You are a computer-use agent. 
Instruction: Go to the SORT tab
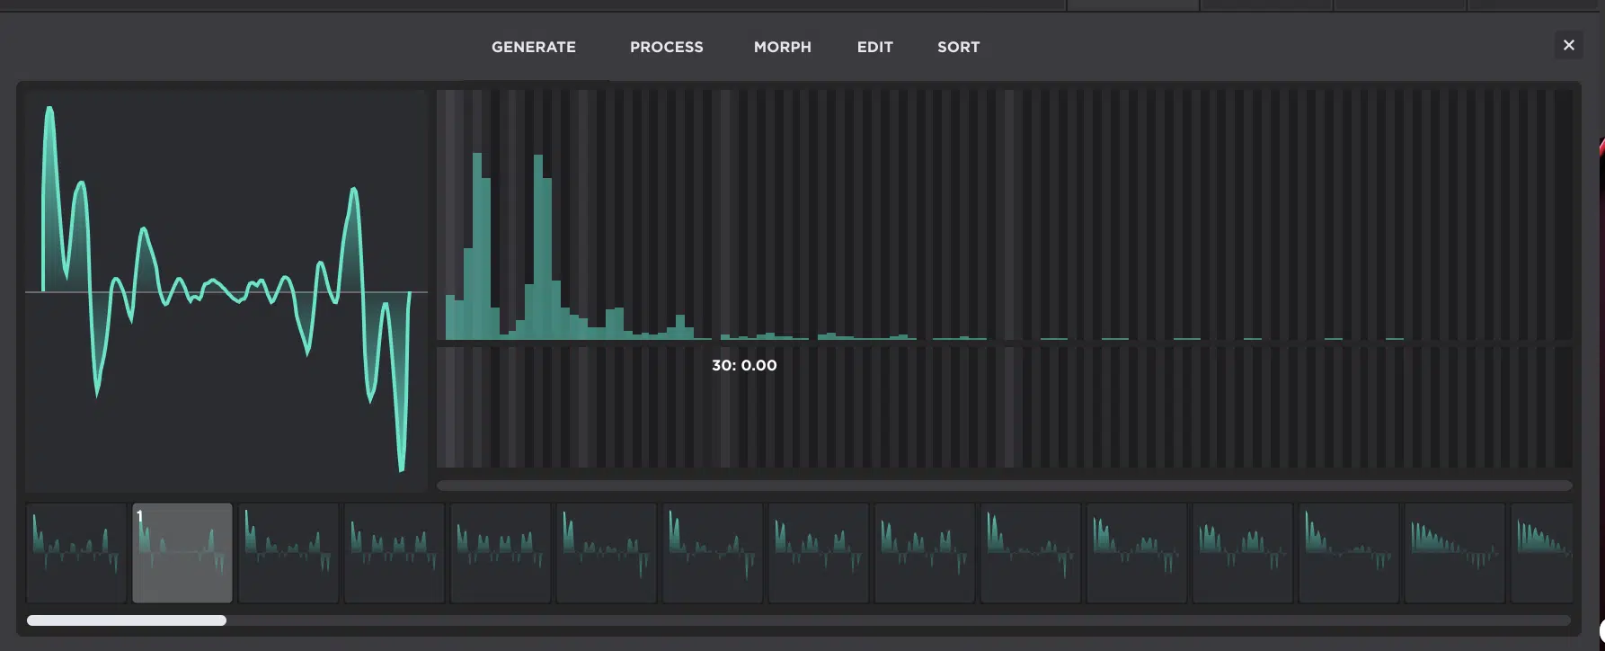pos(958,47)
